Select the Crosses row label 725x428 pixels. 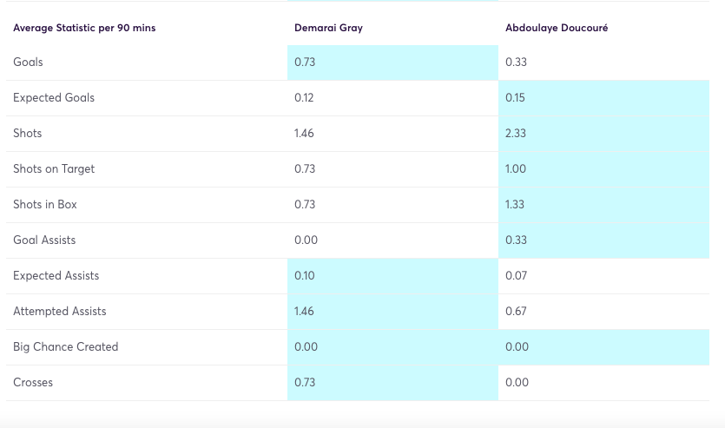pyautogui.click(x=33, y=382)
